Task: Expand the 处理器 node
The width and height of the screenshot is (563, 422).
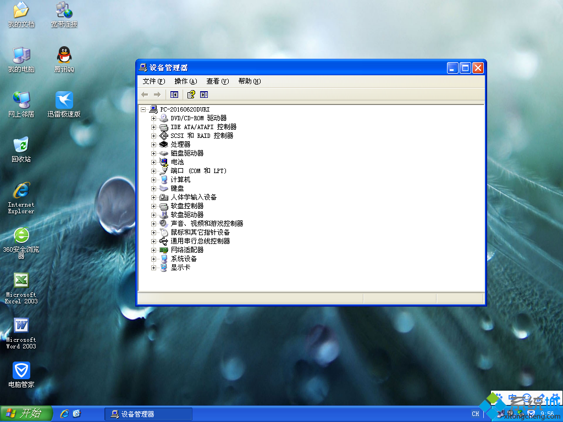Action: 154,145
